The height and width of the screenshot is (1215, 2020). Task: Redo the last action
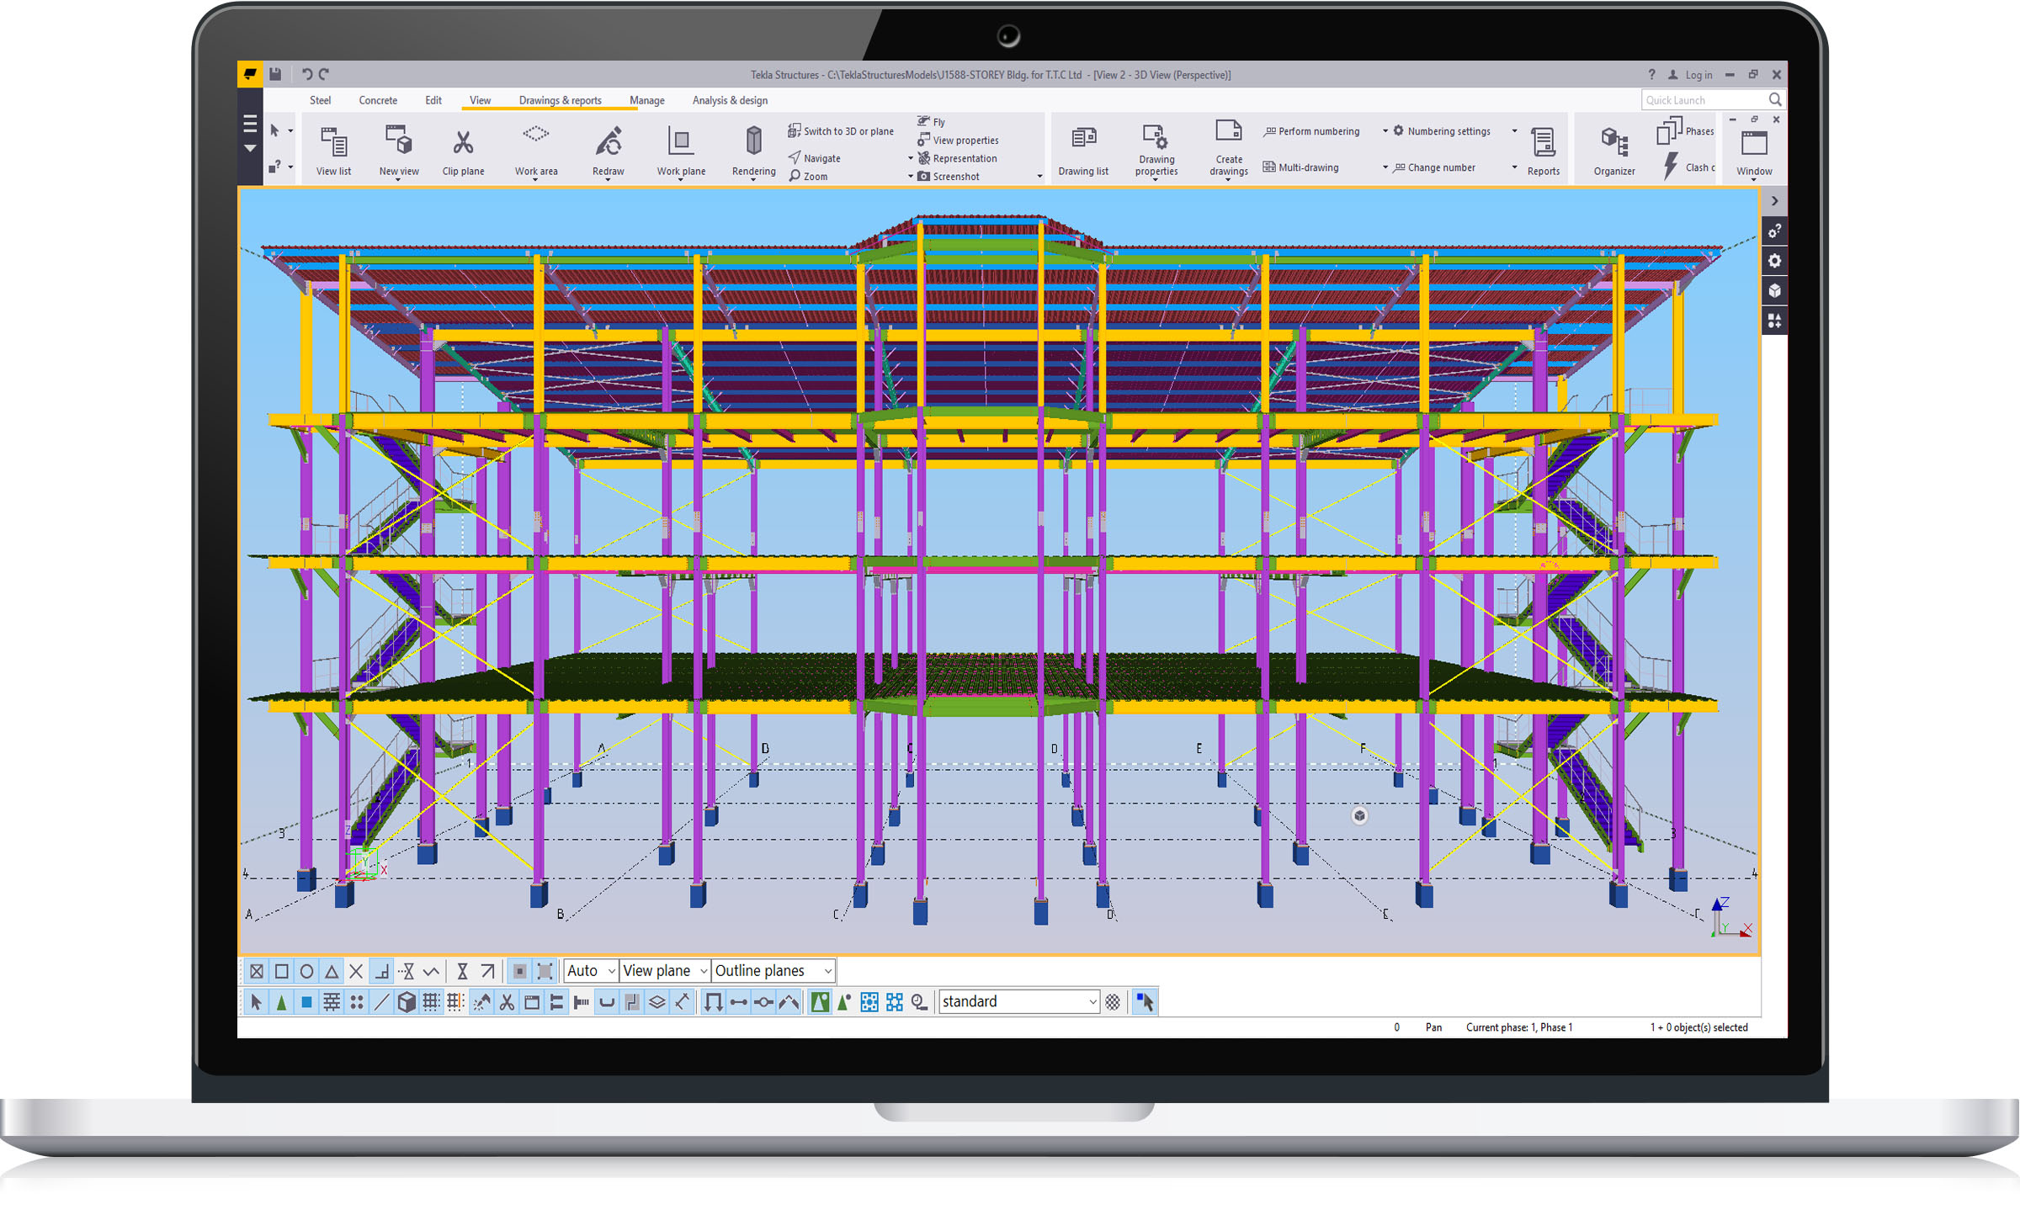click(x=325, y=74)
